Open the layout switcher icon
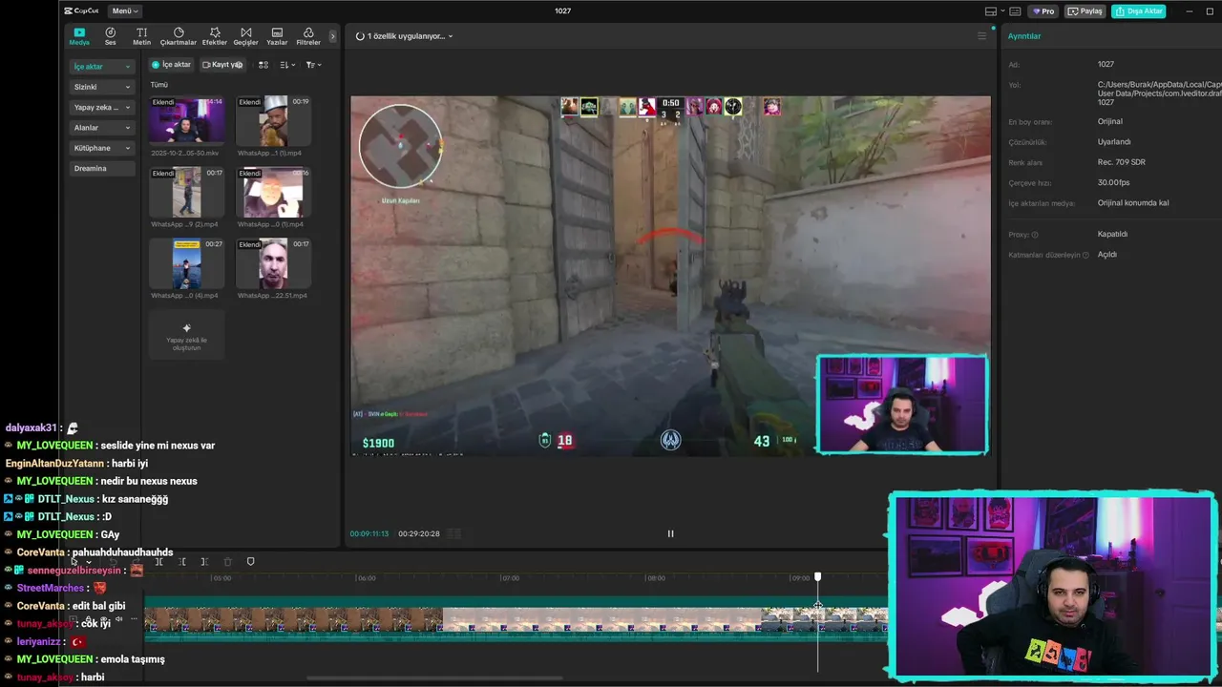Screen dimensions: 1222x687 click(x=991, y=11)
